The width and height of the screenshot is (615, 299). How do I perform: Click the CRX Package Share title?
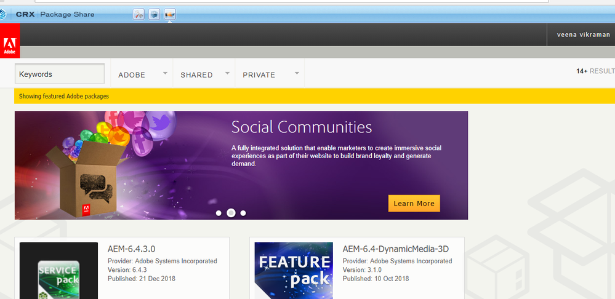55,14
